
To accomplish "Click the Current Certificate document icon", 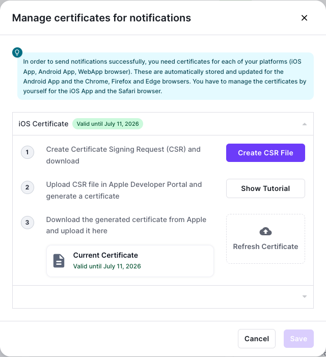I will (59, 261).
